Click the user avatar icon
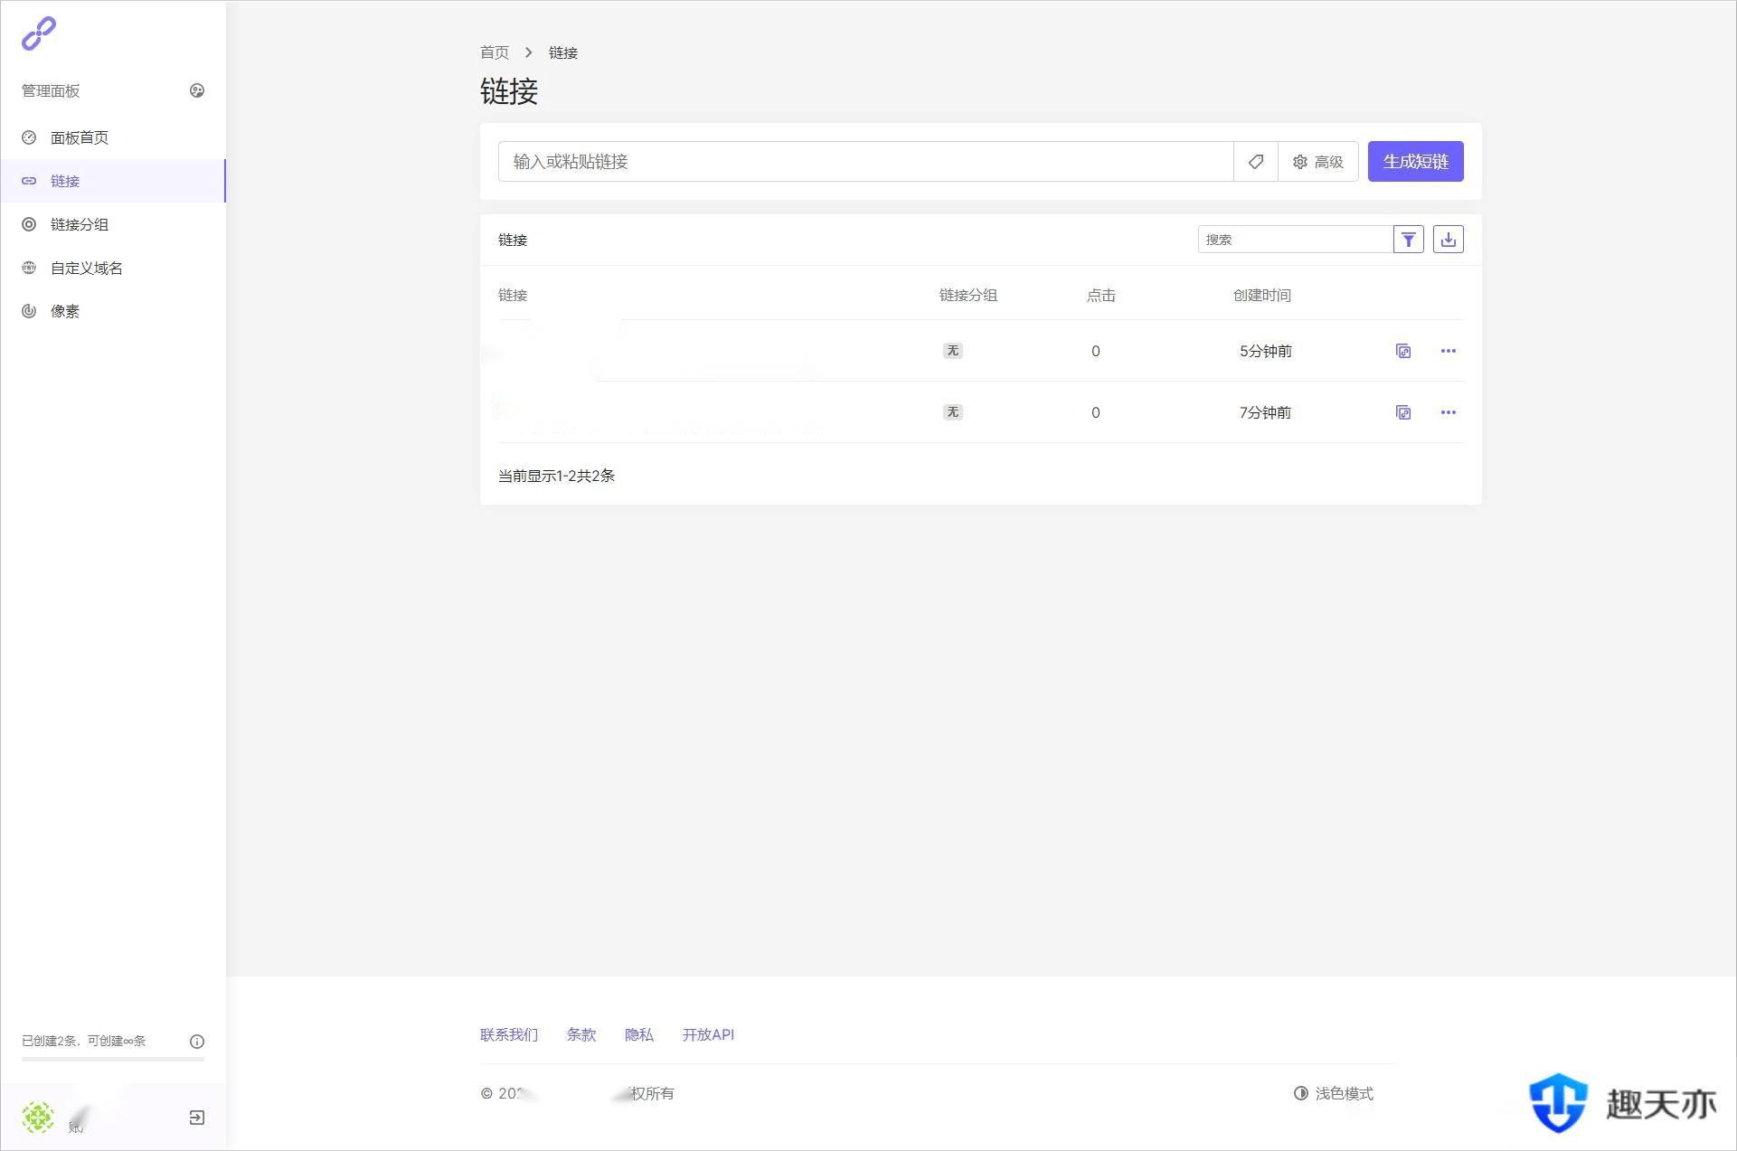This screenshot has width=1737, height=1151. [38, 1118]
